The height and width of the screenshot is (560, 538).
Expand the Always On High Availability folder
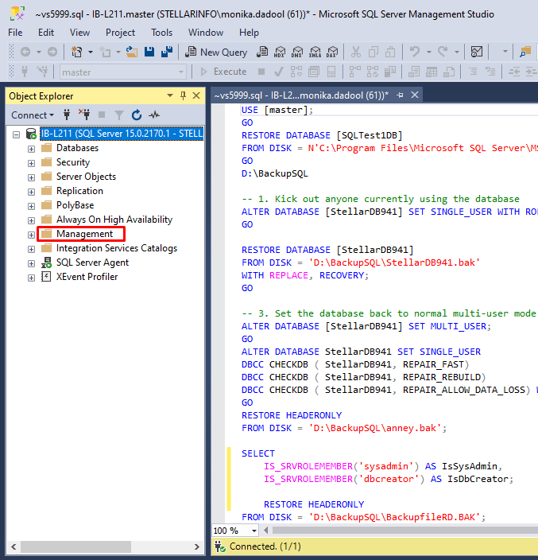32,220
